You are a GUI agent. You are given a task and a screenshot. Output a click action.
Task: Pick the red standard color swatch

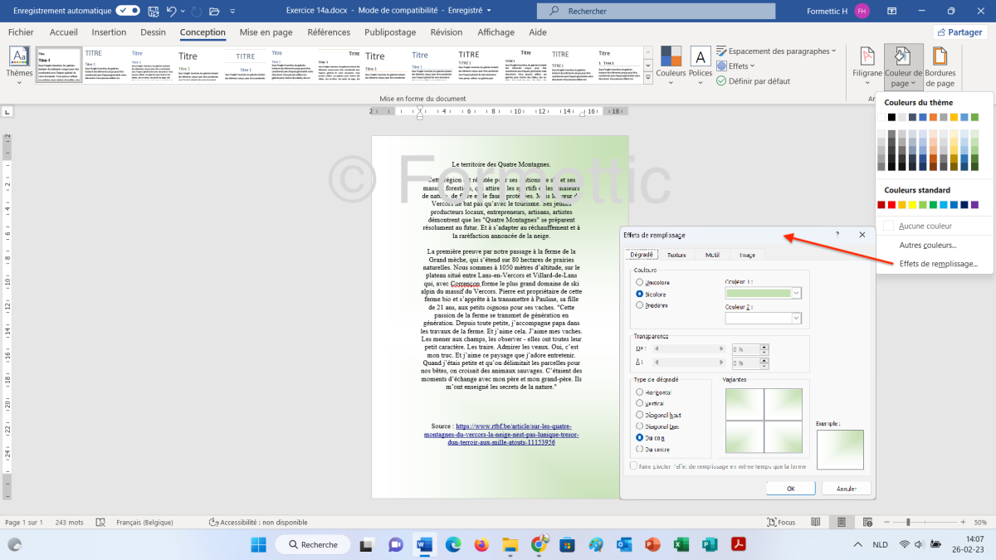892,205
